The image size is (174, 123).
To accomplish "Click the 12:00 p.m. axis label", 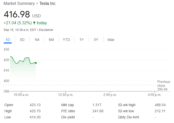I will pyautogui.click(x=66, y=95).
